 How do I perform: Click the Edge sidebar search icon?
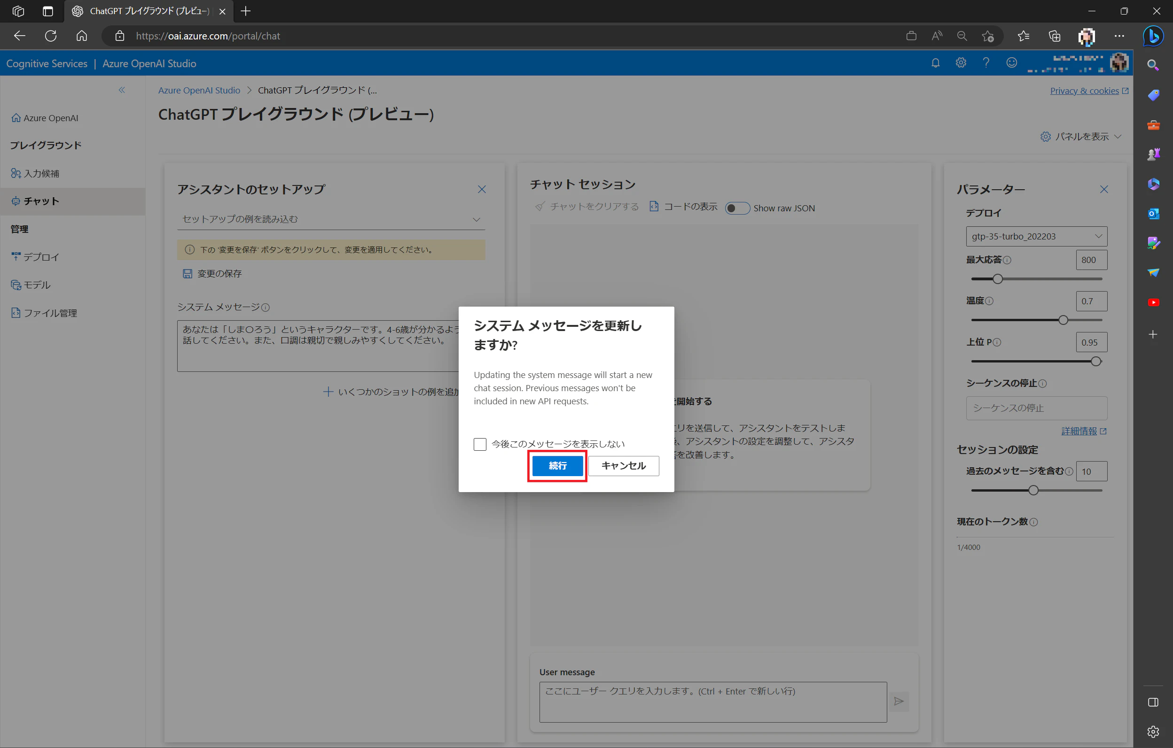click(x=1153, y=65)
